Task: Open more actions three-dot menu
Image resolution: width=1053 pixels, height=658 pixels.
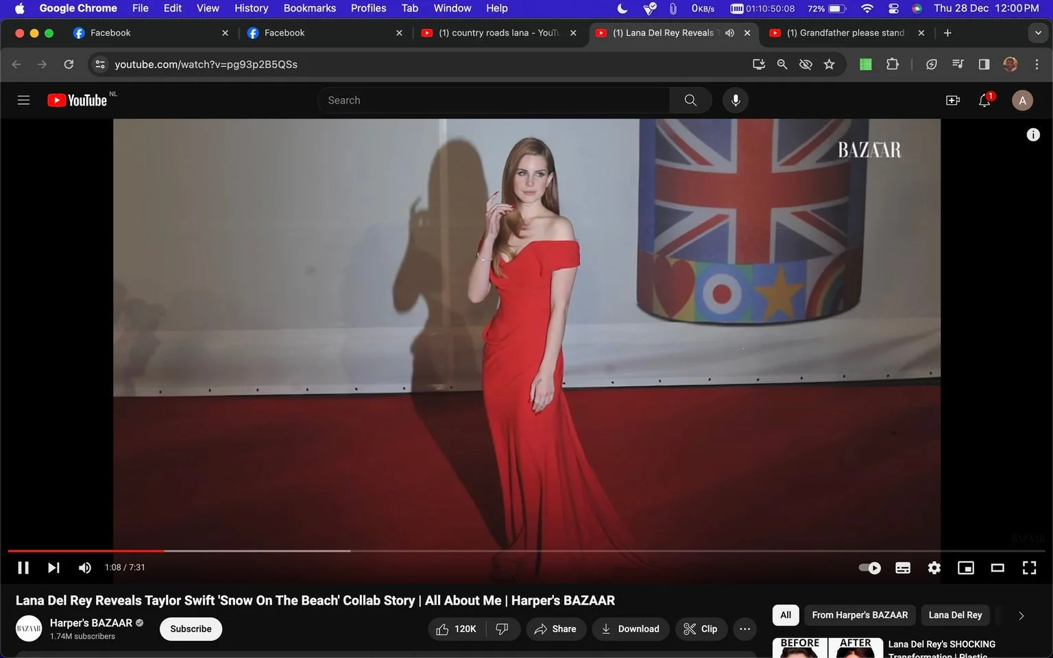Action: point(745,629)
